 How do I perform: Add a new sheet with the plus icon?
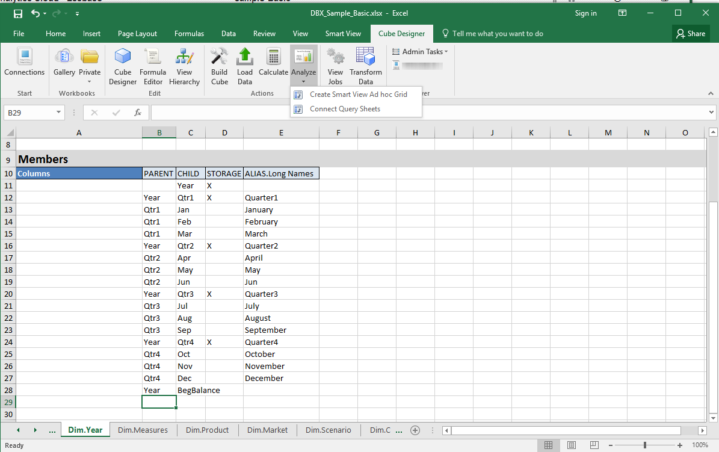pos(415,430)
